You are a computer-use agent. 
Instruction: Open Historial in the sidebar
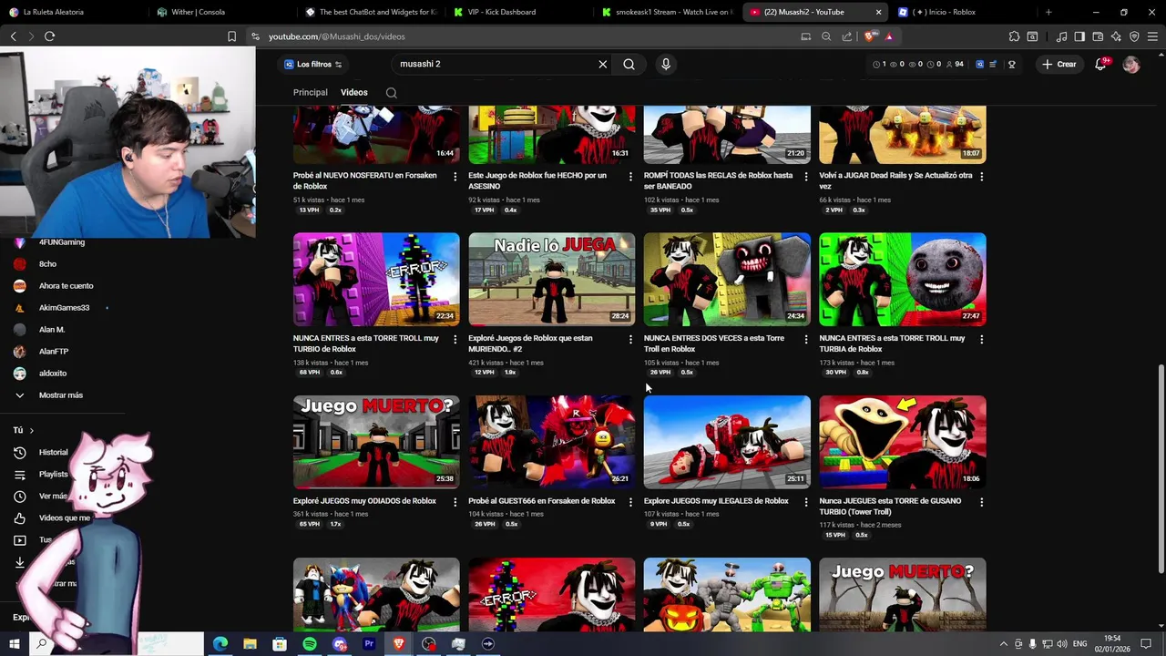coord(53,453)
